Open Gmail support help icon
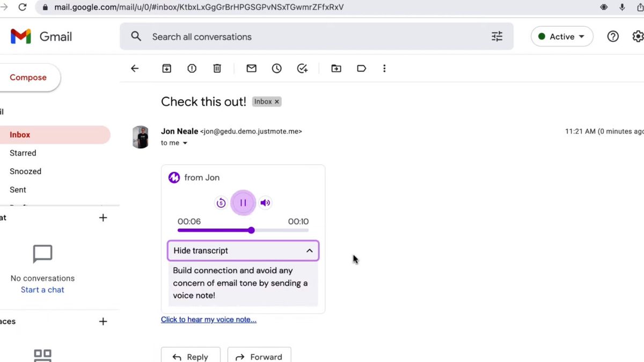 click(x=613, y=36)
